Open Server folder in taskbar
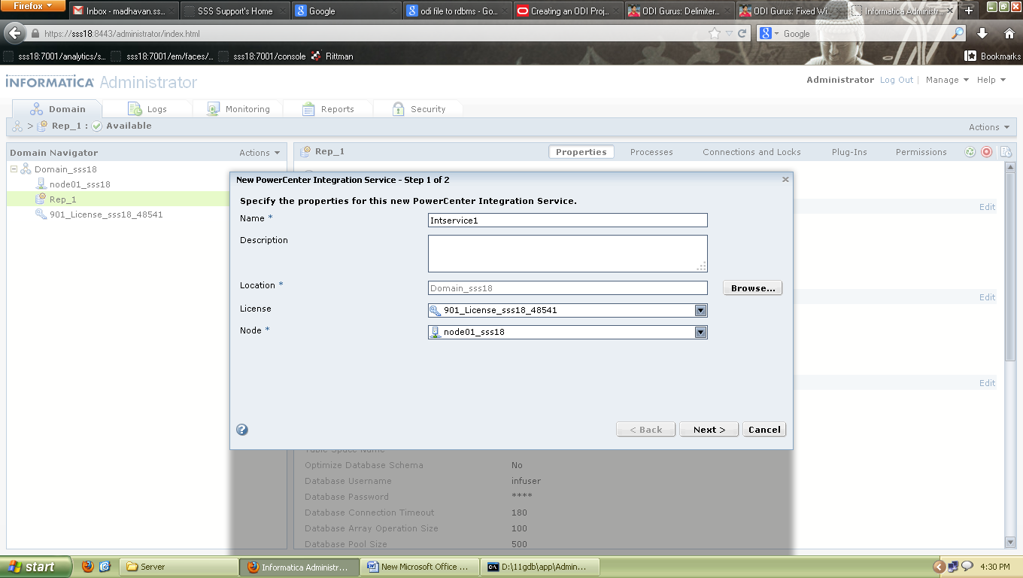1023x578 pixels. (178, 567)
